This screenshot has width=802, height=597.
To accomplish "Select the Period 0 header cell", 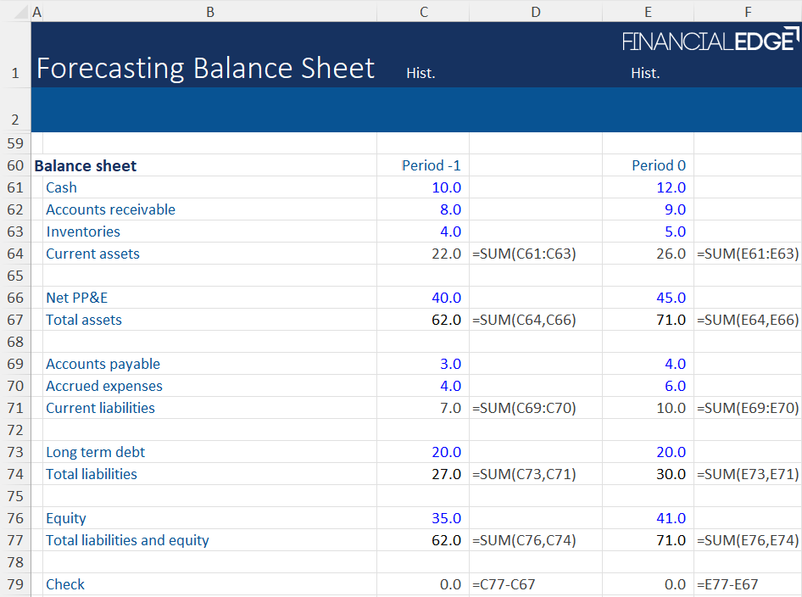I will pos(659,165).
